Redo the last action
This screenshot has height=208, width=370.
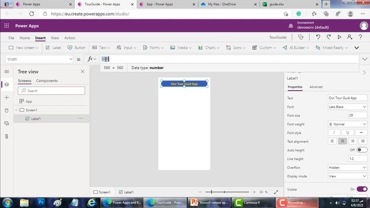(328, 37)
